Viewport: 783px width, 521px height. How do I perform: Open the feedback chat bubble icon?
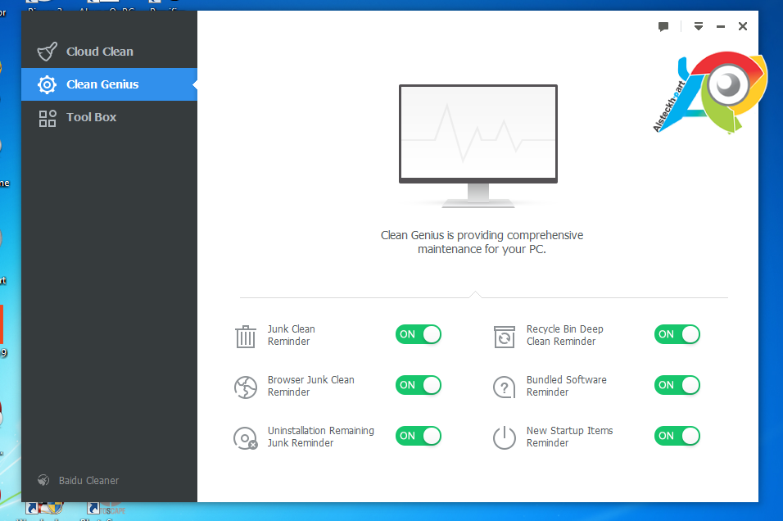point(663,26)
